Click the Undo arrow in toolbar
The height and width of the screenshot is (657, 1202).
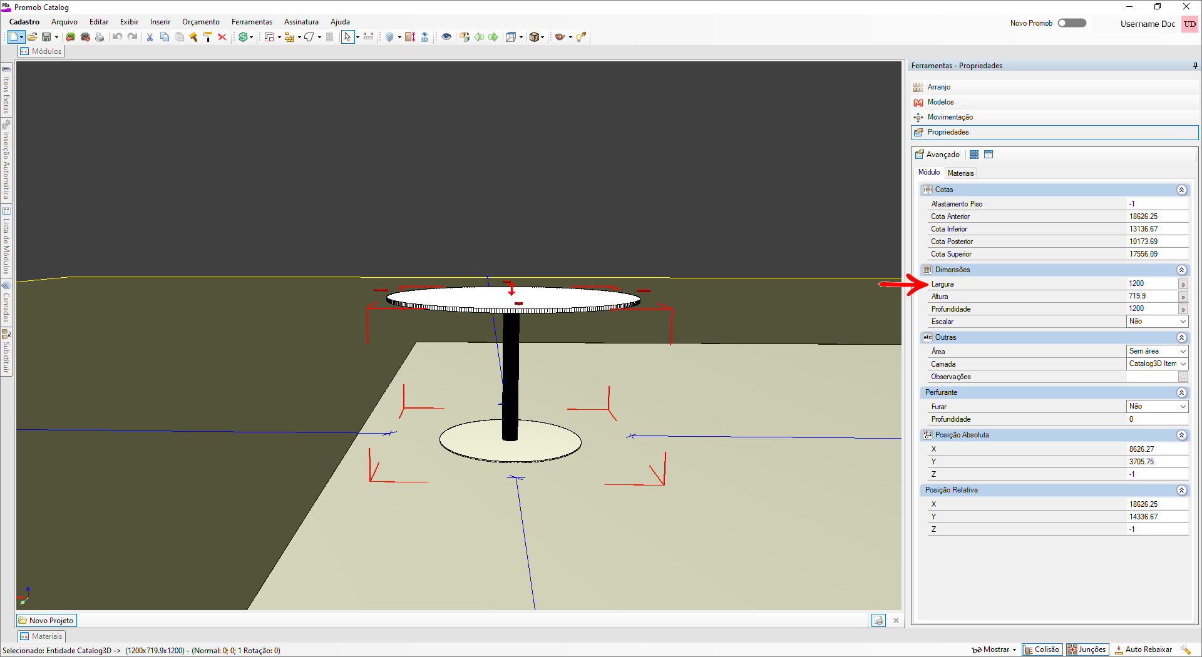point(117,37)
